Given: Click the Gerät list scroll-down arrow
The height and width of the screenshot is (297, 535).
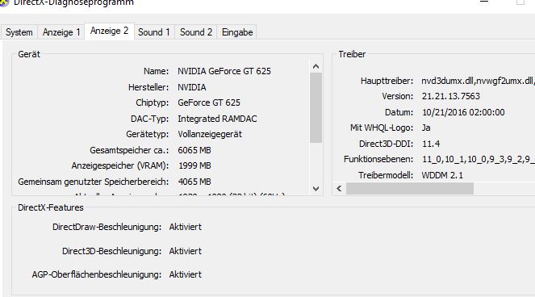Looking at the screenshot, I should click(316, 188).
